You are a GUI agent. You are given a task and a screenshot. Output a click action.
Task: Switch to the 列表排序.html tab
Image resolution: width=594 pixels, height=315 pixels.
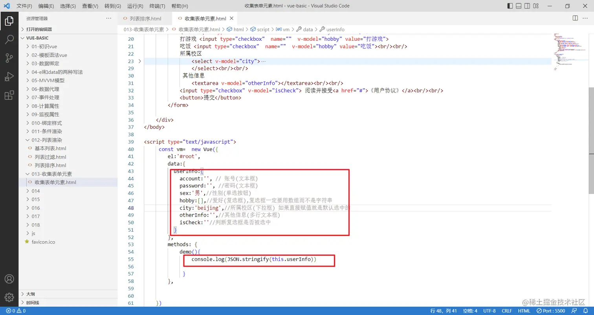point(145,18)
